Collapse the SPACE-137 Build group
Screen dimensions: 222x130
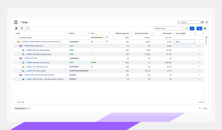click(x=19, y=58)
